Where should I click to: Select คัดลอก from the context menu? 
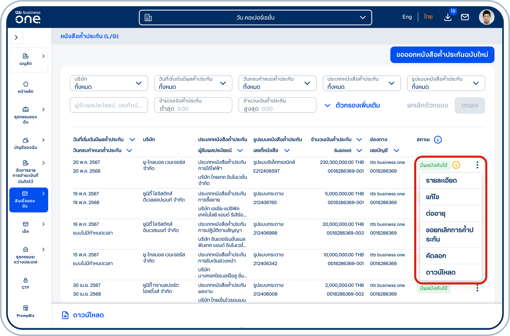point(451,256)
